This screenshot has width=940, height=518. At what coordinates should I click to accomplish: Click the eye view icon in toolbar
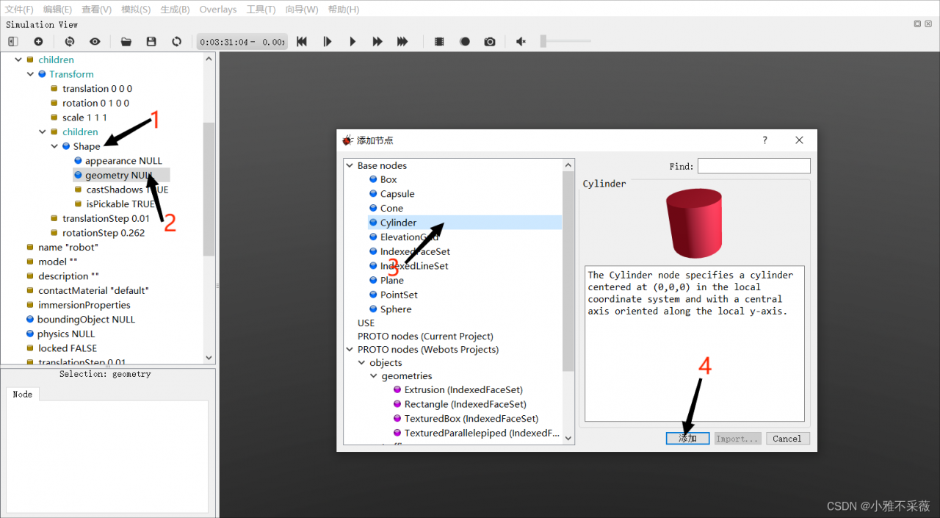95,42
